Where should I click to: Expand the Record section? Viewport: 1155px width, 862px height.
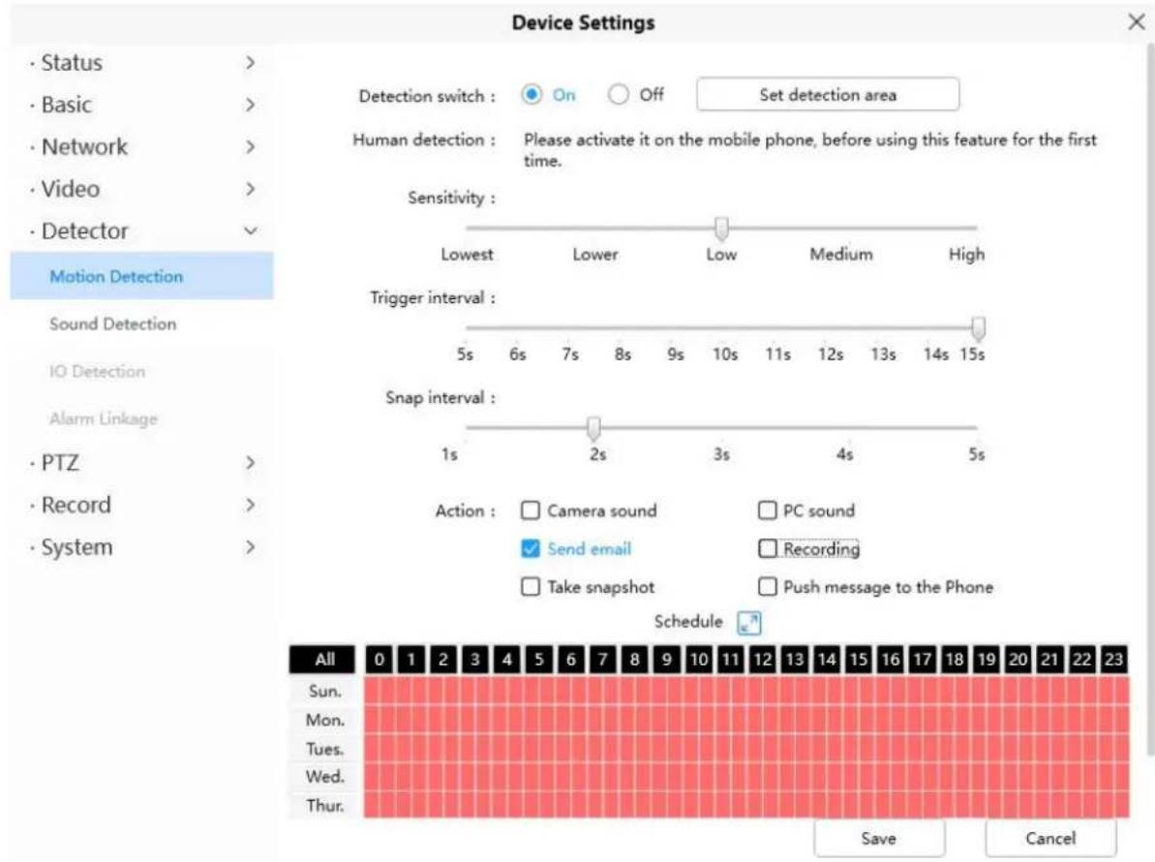coord(142,505)
